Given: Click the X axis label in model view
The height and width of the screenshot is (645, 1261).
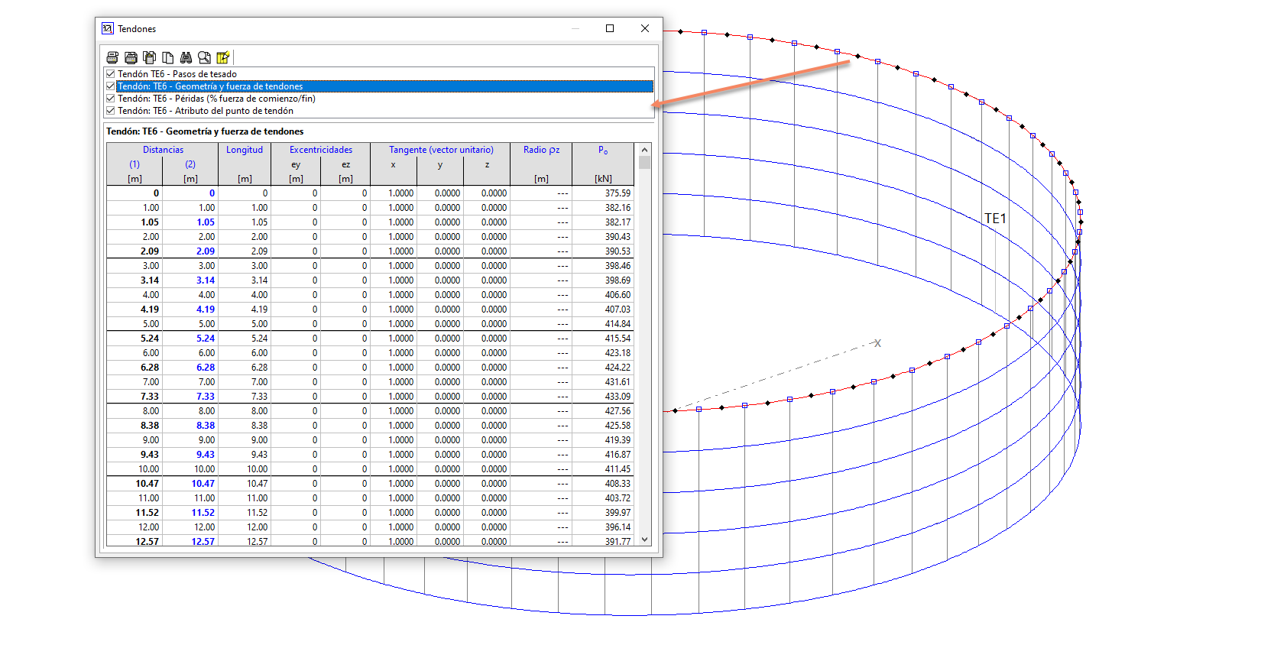Looking at the screenshot, I should (x=878, y=343).
